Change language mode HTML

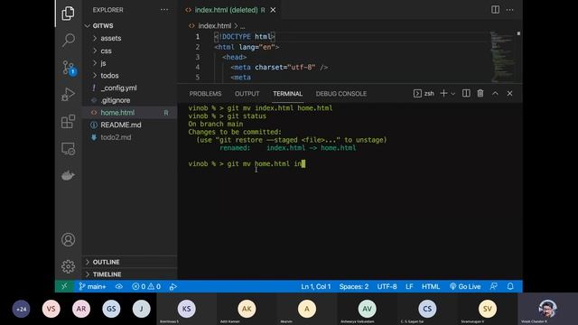pos(431,286)
